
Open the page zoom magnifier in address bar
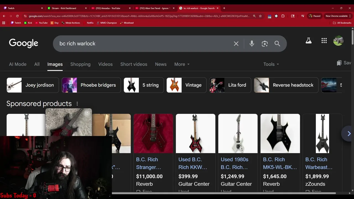(x=254, y=16)
